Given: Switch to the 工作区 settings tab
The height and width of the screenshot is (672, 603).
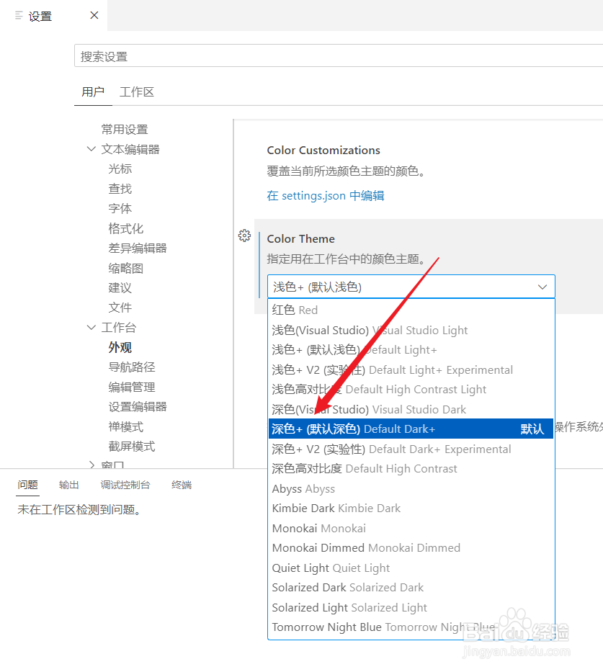Looking at the screenshot, I should 136,91.
